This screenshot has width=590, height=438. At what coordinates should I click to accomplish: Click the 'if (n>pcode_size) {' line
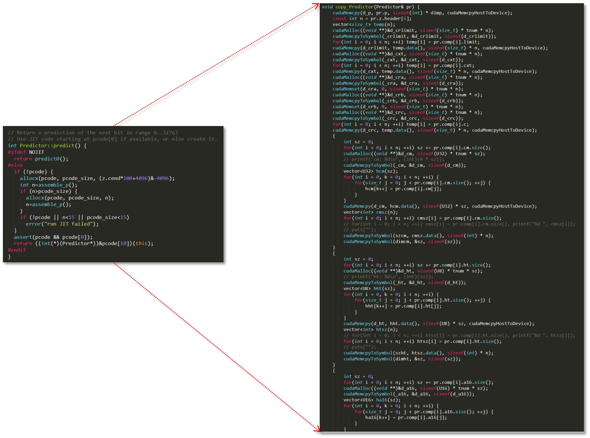click(x=49, y=191)
